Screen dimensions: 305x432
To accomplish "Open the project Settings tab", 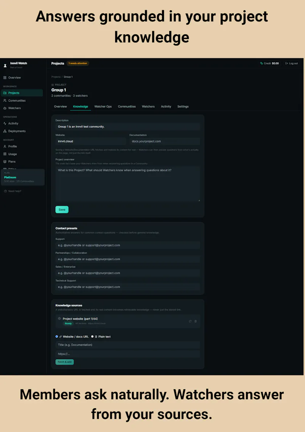I will (x=183, y=106).
